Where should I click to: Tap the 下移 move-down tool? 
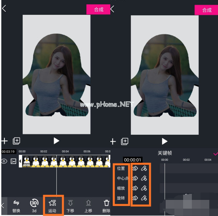point(70,206)
